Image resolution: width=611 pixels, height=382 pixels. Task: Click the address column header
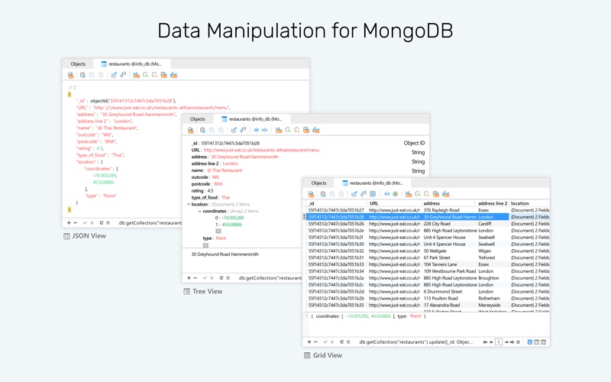[x=448, y=203]
